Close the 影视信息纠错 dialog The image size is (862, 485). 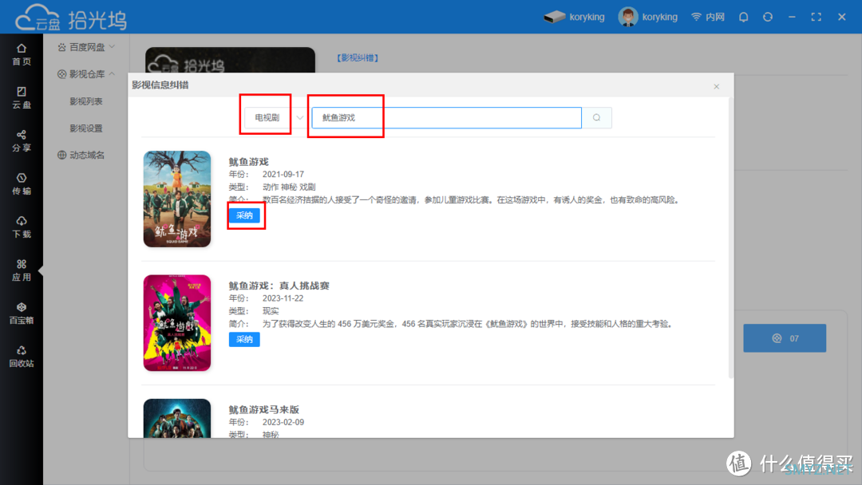pyautogui.click(x=716, y=86)
